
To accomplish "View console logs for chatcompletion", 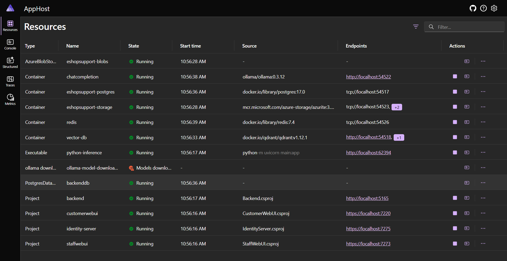I will [467, 76].
